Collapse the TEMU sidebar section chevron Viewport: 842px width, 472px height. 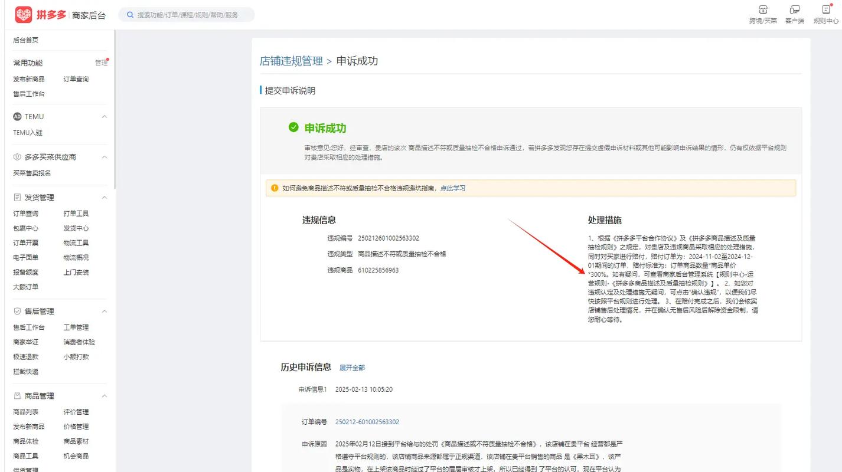pyautogui.click(x=105, y=117)
